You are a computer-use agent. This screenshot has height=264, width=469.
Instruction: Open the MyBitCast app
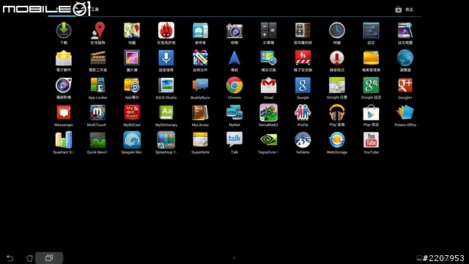tap(132, 113)
